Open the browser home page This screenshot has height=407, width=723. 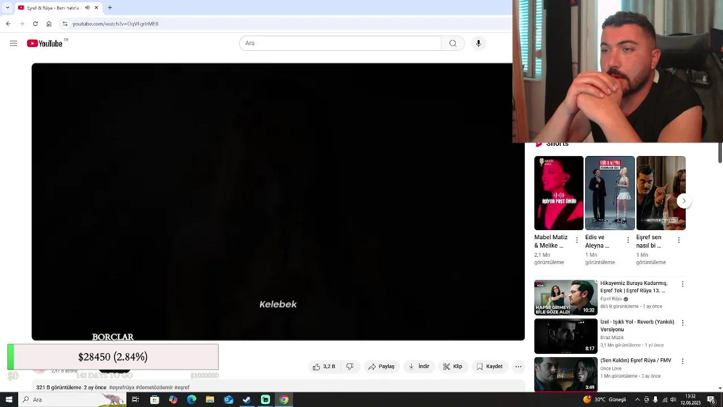pos(49,24)
